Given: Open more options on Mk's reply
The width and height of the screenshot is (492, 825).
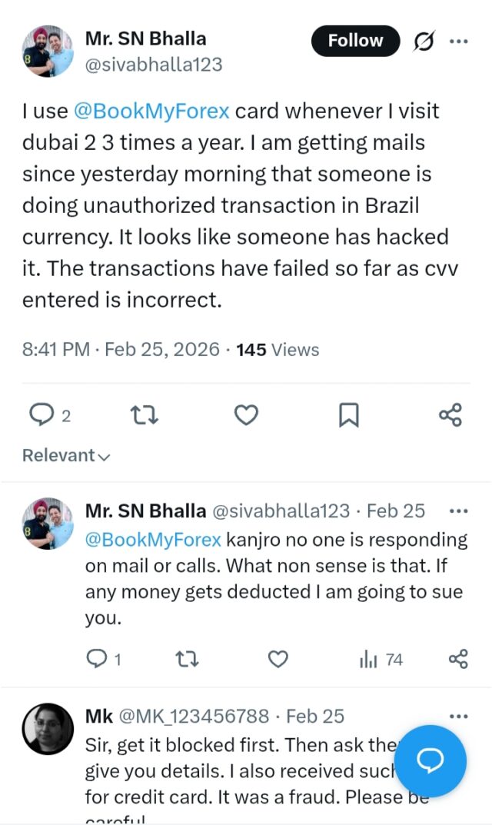Looking at the screenshot, I should click(458, 716).
